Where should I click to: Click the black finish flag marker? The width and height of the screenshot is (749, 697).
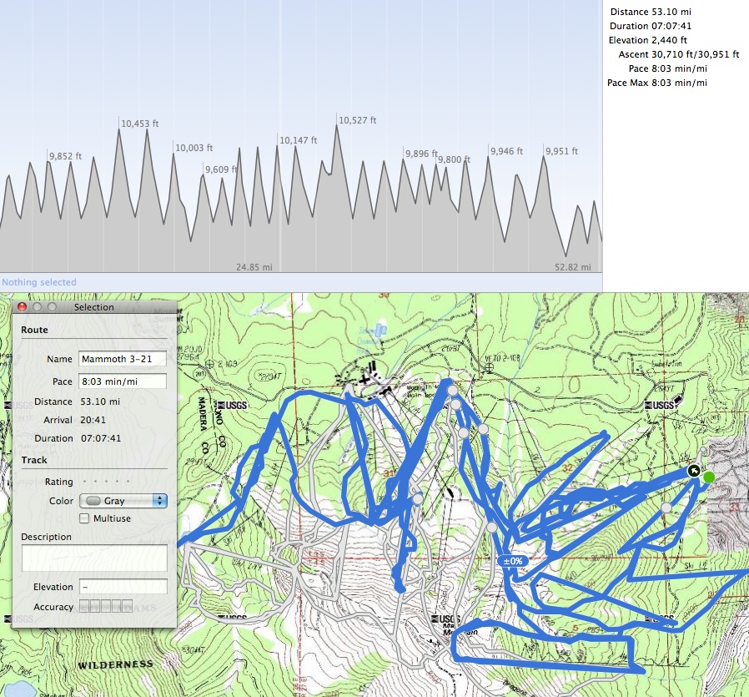click(694, 472)
